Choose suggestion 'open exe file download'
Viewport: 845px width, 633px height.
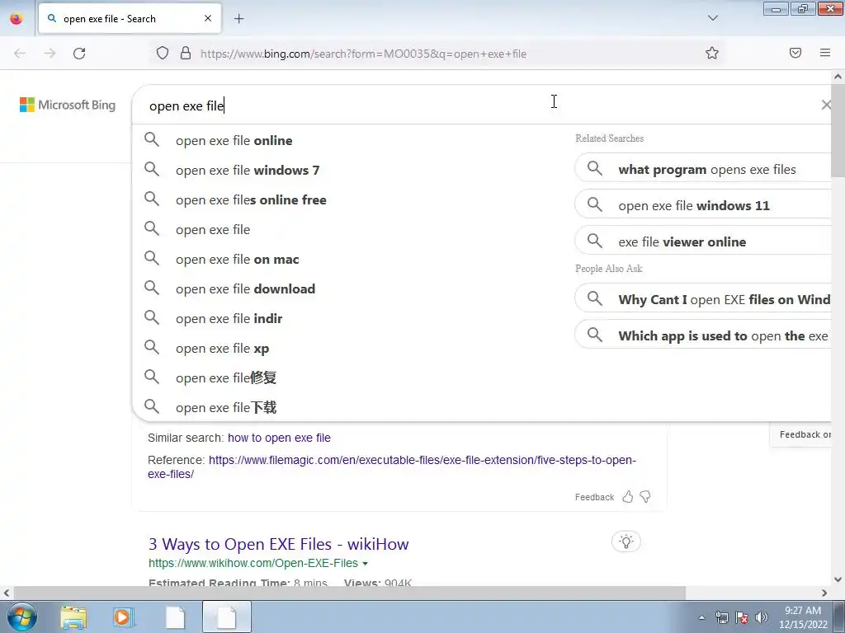[348, 289]
